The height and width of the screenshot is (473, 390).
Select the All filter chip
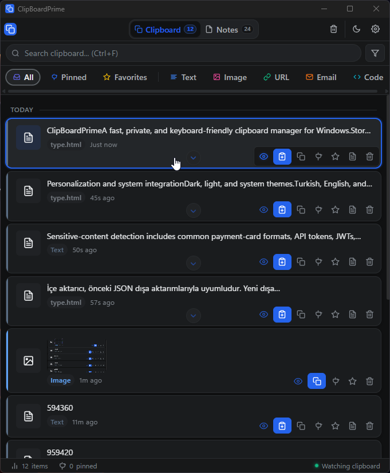[x=23, y=77]
